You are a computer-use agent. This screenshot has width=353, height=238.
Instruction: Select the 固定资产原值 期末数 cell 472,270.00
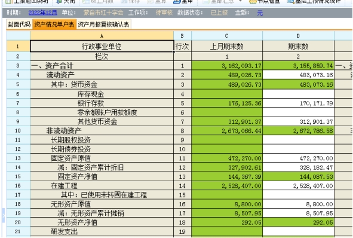[298, 158]
